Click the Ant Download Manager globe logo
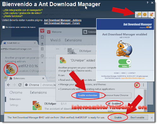The width and height of the screenshot is (158, 125). point(124,49)
